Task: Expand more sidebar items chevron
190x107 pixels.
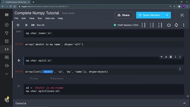Action: click(7, 74)
